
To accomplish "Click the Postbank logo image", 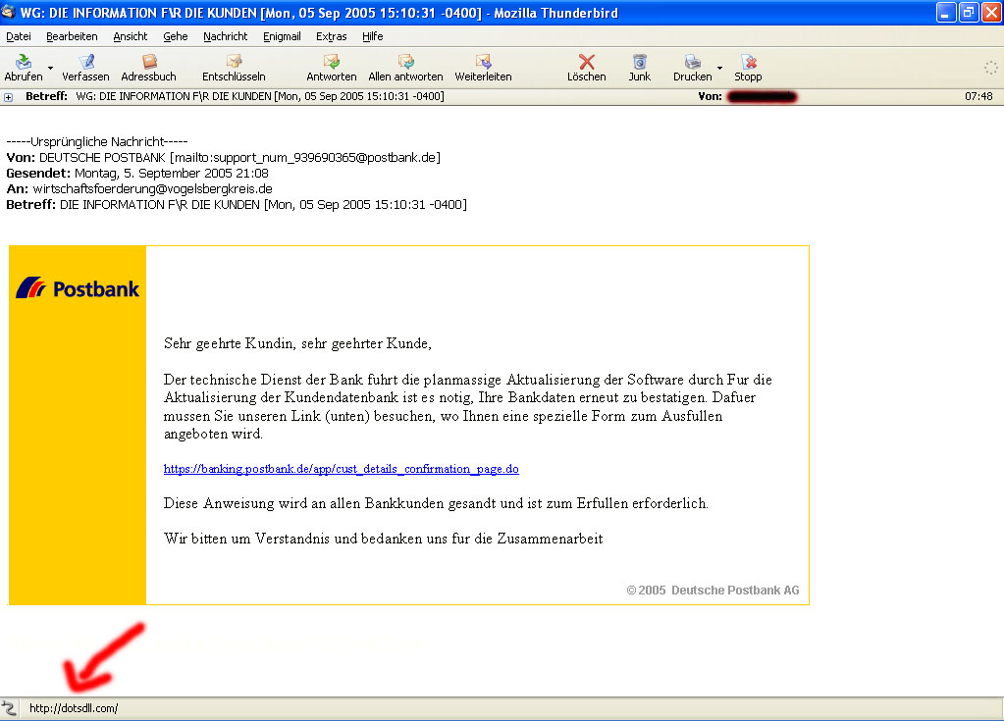I will [x=78, y=288].
